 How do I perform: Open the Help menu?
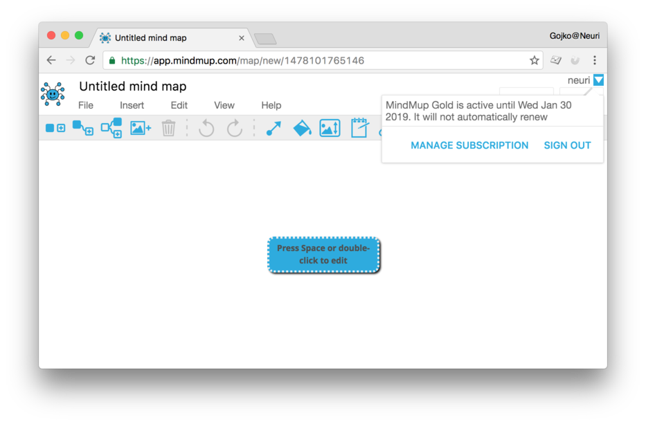coord(271,105)
